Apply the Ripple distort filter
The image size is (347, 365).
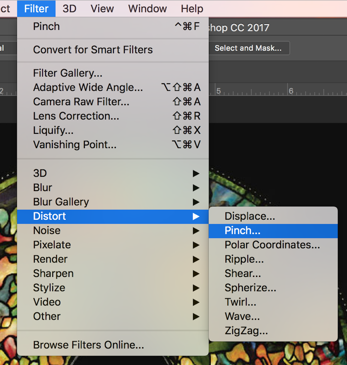coord(244,259)
